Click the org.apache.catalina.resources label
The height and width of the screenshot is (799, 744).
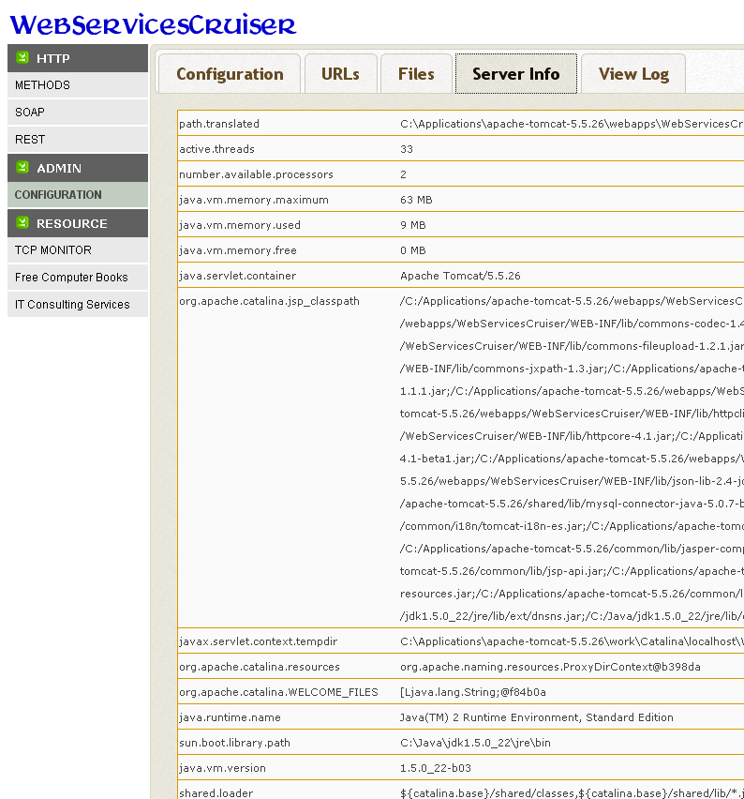coord(260,667)
